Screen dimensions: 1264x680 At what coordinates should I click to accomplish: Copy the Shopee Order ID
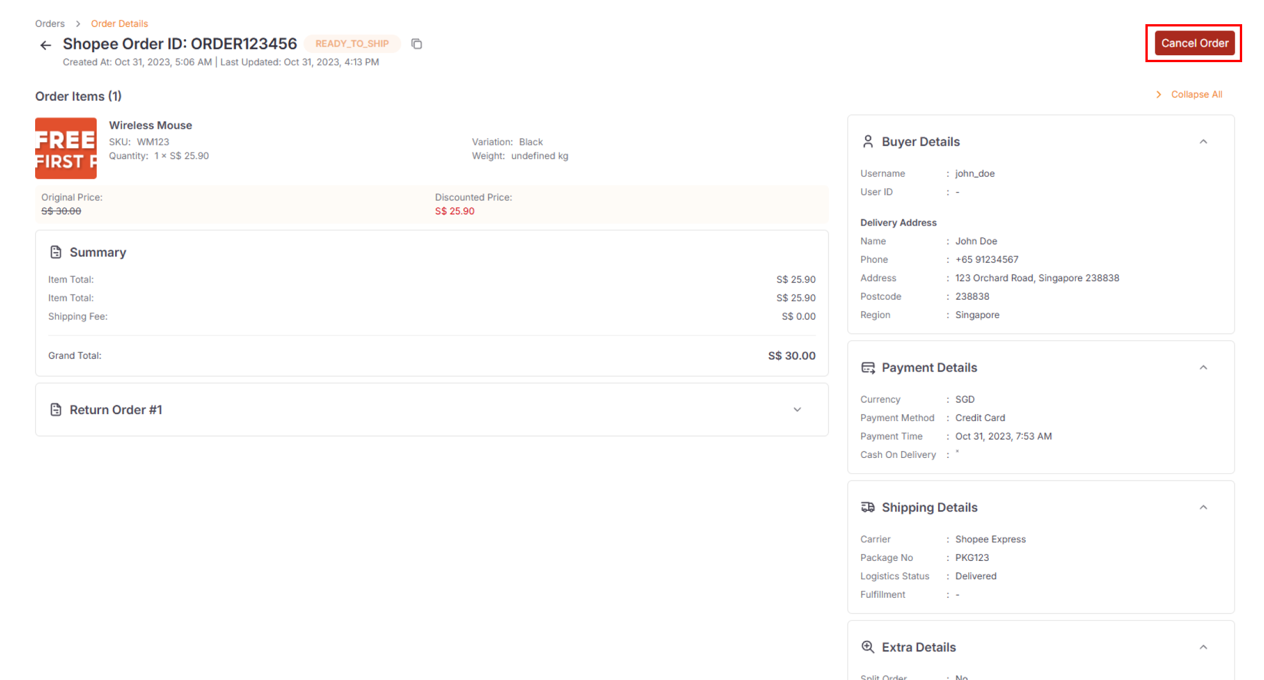[x=416, y=44]
